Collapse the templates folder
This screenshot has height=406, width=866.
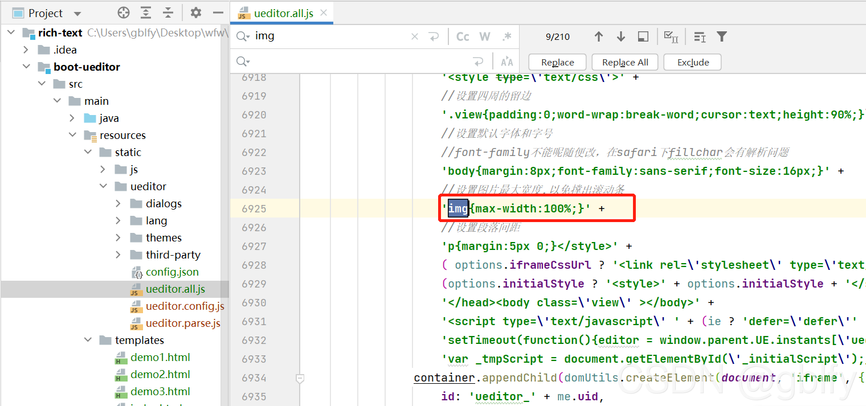87,340
